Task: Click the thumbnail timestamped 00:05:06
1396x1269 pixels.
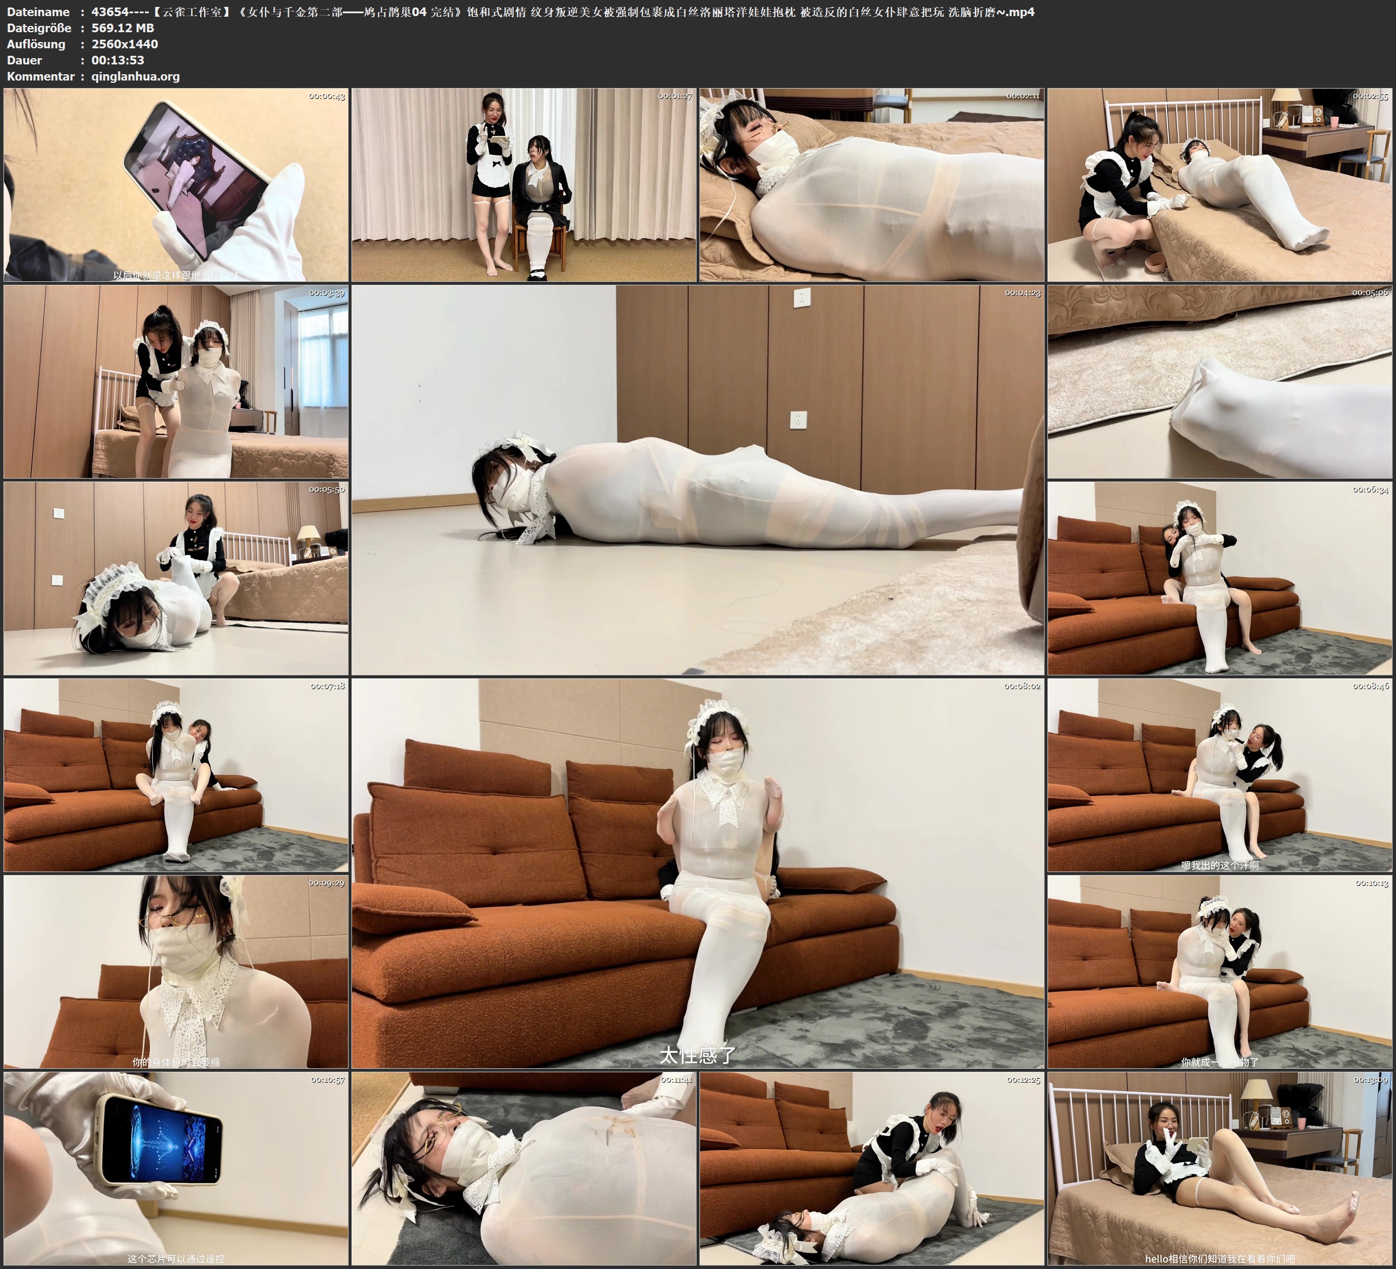Action: [1219, 381]
